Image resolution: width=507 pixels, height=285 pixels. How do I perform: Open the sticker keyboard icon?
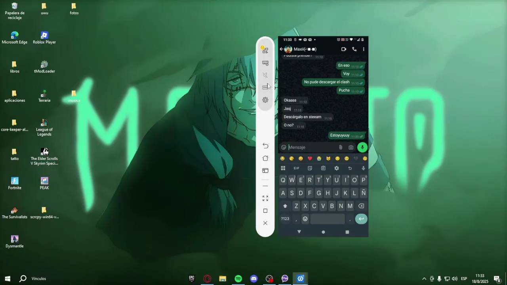pos(310,168)
